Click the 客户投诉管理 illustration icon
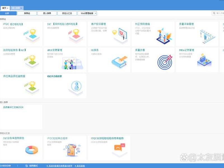This screenshot has width=224, height=168. coord(120,36)
